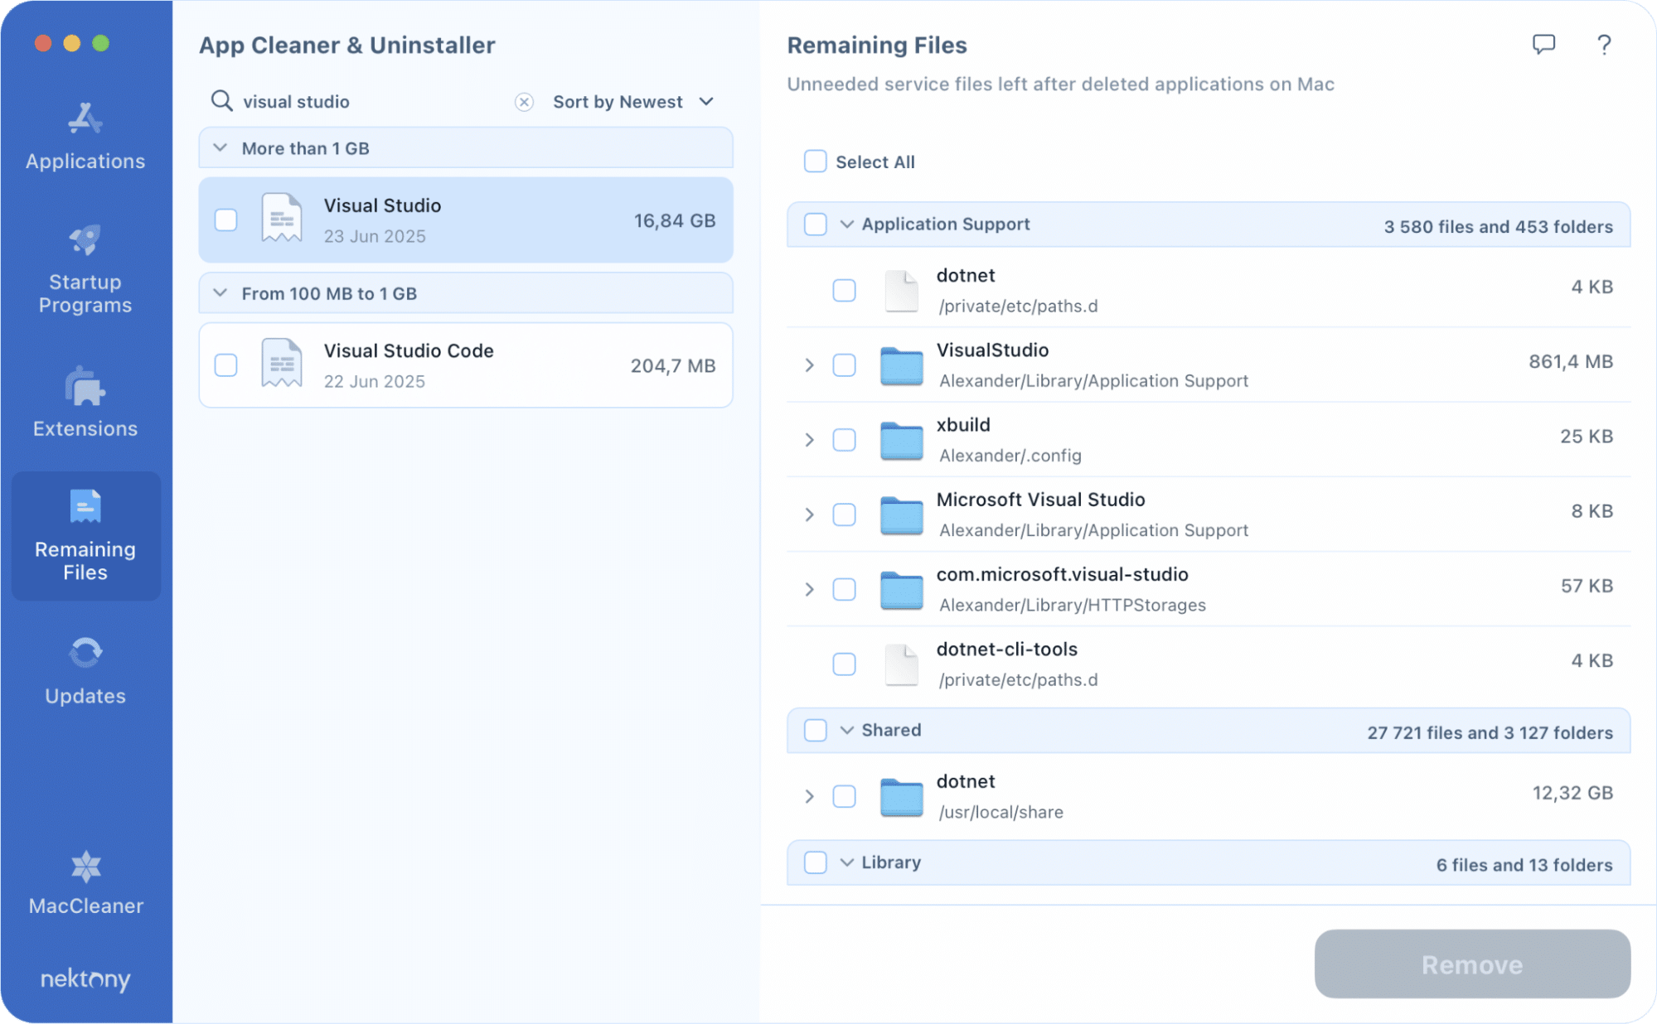Collapse the Shared section
Image resolution: width=1657 pixels, height=1024 pixels.
tap(846, 730)
